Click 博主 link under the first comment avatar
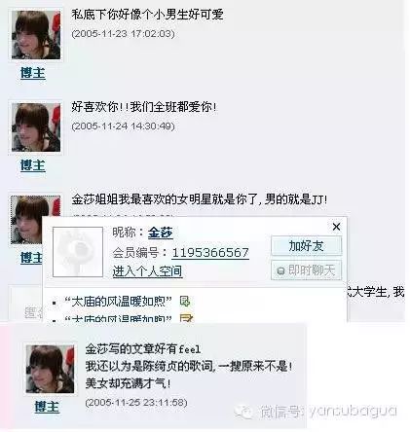Viewport: 410px width, 432px height. (x=33, y=73)
